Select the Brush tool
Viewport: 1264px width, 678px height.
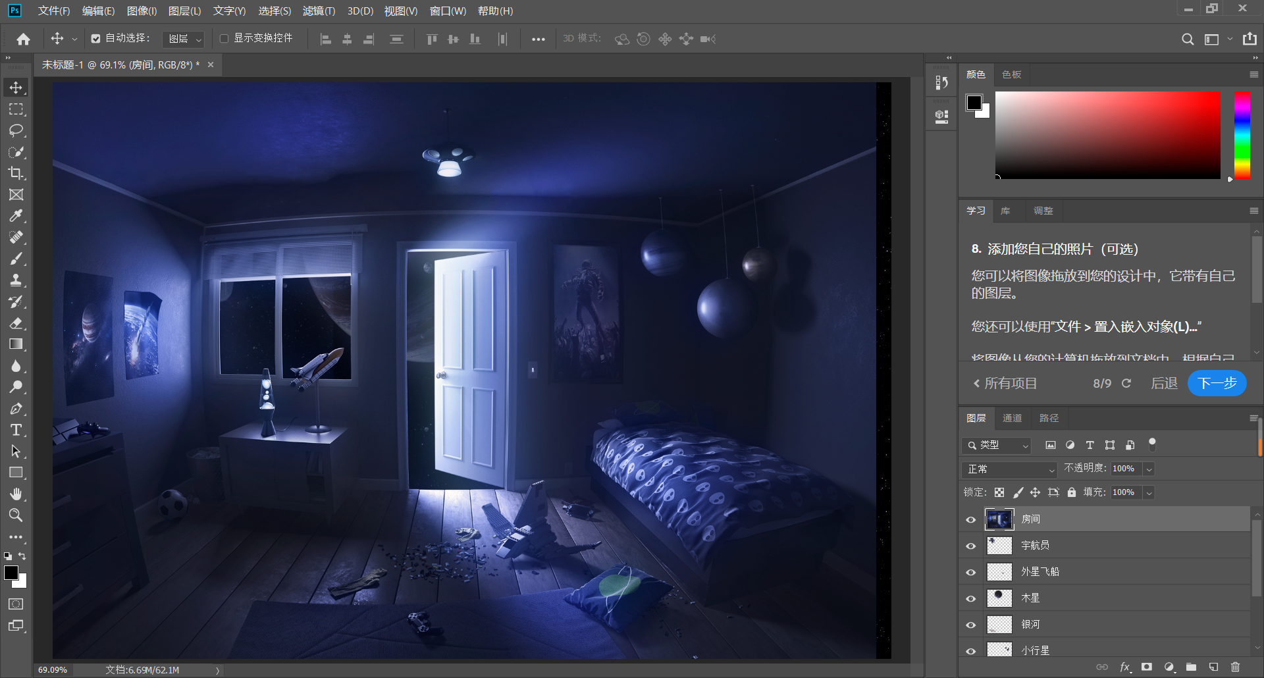[x=16, y=259]
